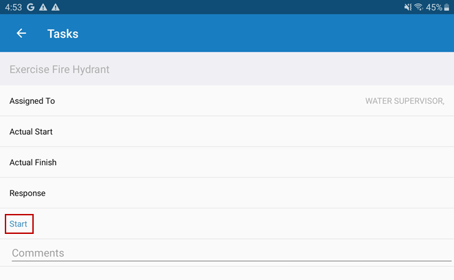
Task: Tap the Actual Finish label
Action: click(33, 162)
